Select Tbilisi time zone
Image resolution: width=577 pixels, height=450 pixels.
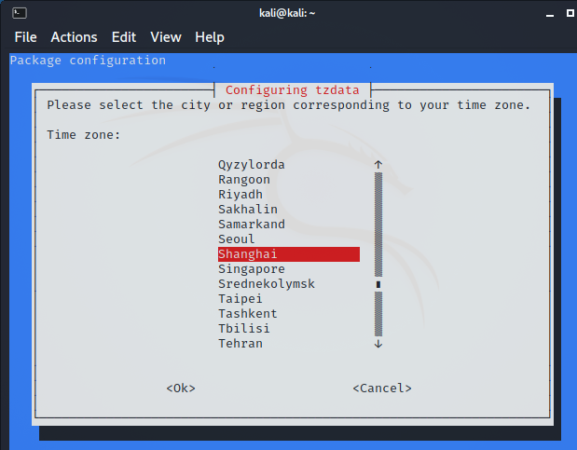pyautogui.click(x=289, y=329)
